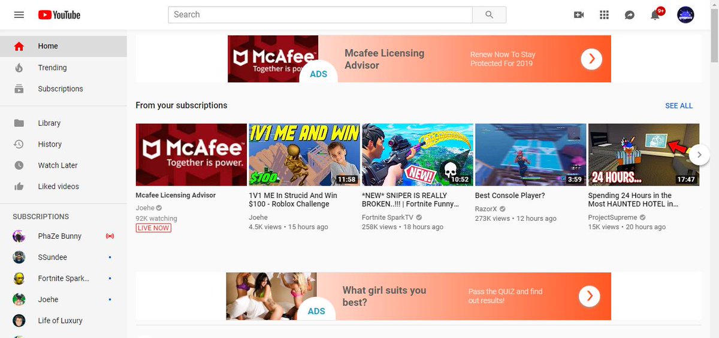Screen dimensions: 719x338
Task: Click PhaZe Bunny channel avatar
Action: [x=19, y=236]
